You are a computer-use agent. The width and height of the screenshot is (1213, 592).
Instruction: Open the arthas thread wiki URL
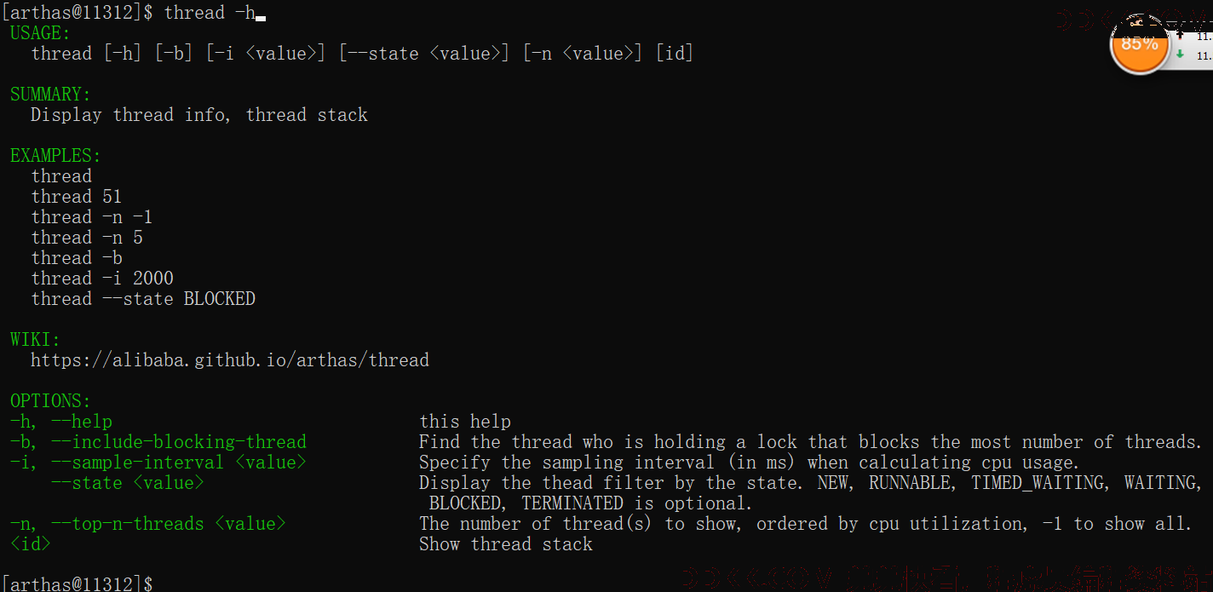(230, 360)
